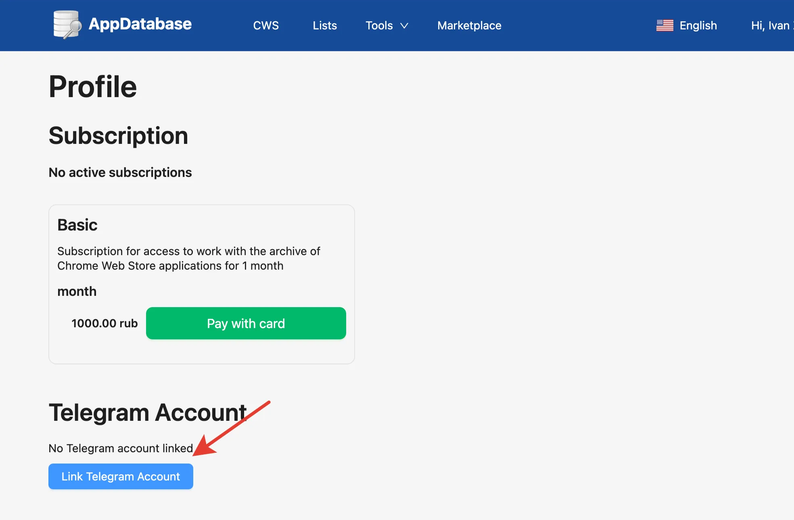
Task: Go to the Lists page
Action: click(325, 25)
